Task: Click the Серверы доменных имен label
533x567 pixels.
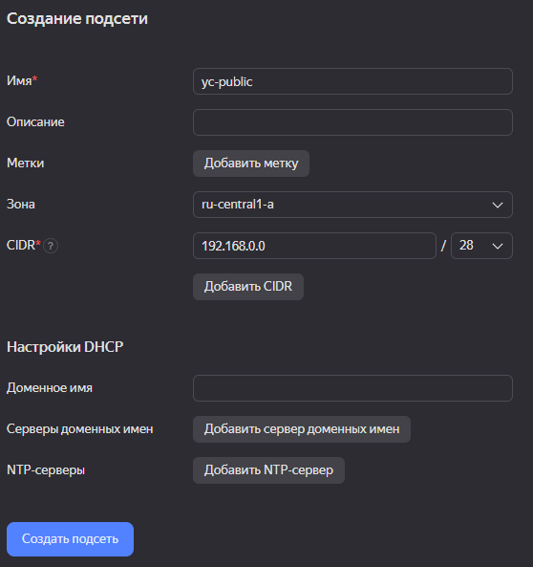Action: tap(80, 429)
